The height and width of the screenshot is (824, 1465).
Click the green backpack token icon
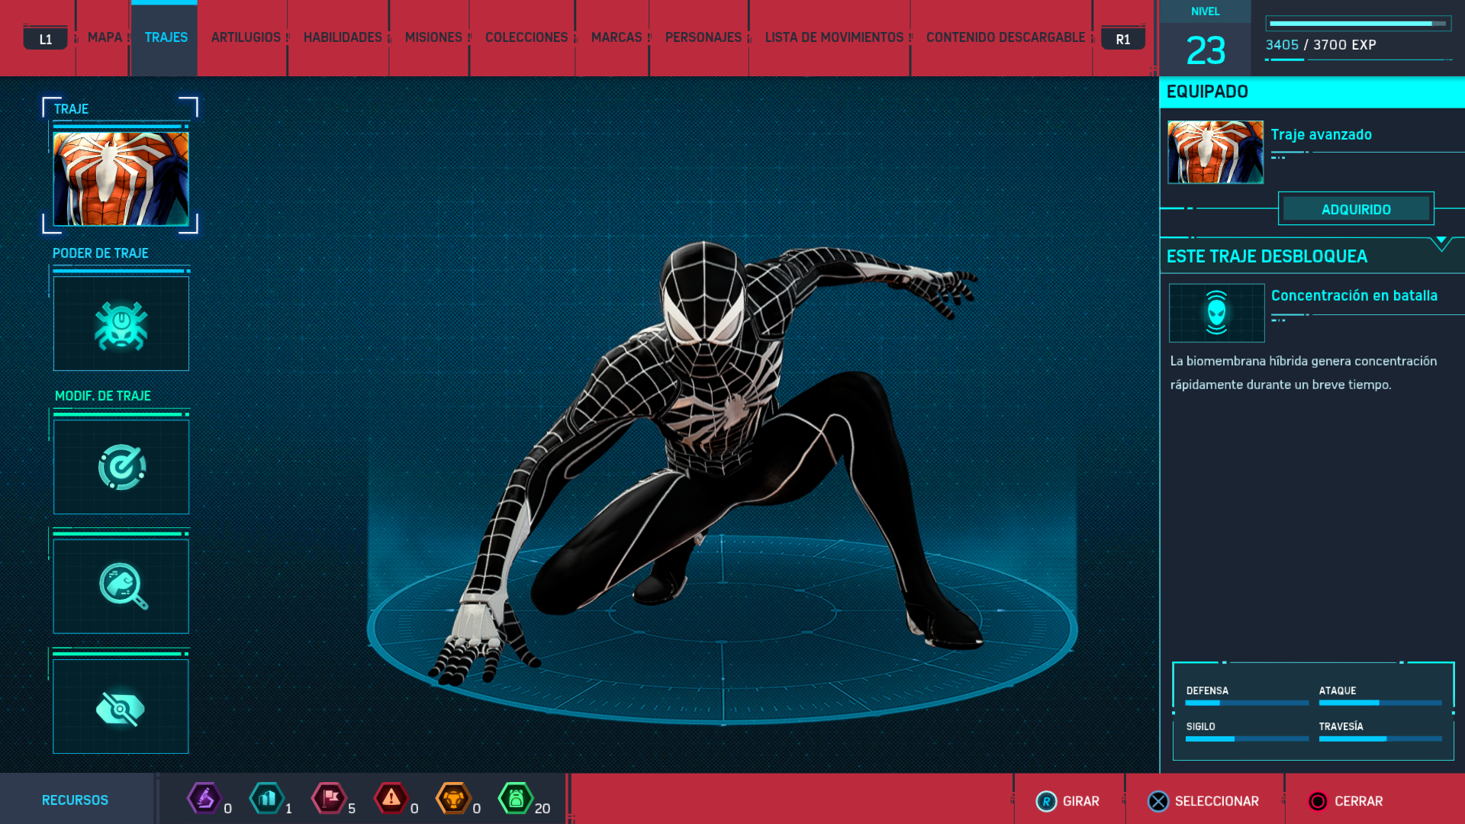(x=516, y=799)
